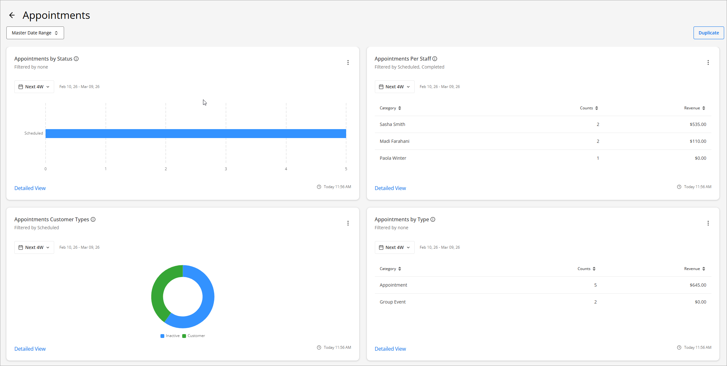
Task: Click the Duplicate button
Action: point(708,33)
